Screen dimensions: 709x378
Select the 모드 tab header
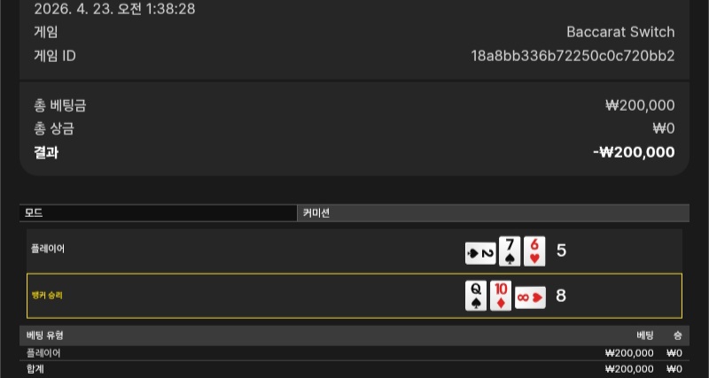(159, 213)
